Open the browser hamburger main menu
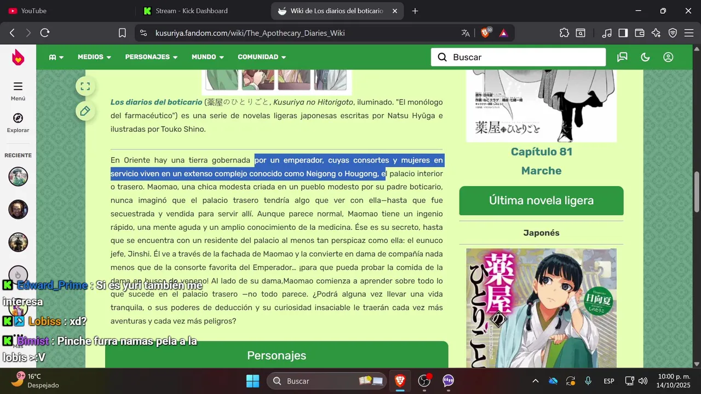Viewport: 701px width, 394px height. 689,33
